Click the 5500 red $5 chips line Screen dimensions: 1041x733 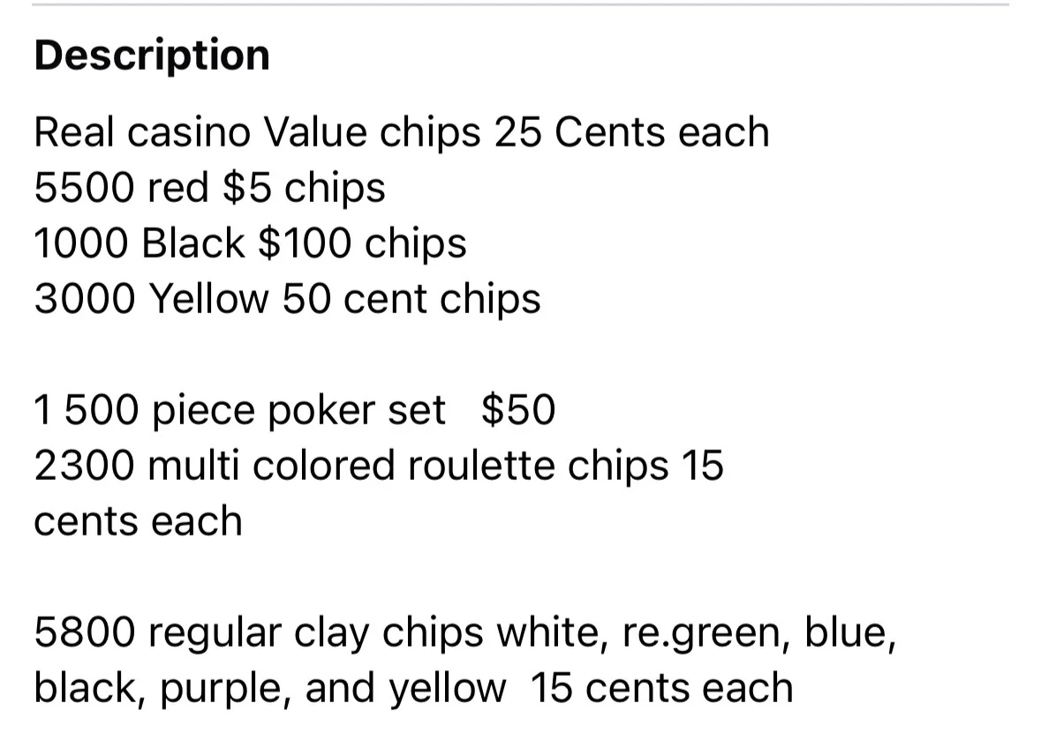click(210, 188)
